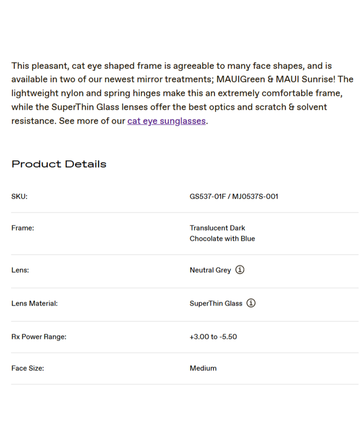Click the Lens Material label
Screen dimensions: 360x437
(x=34, y=303)
